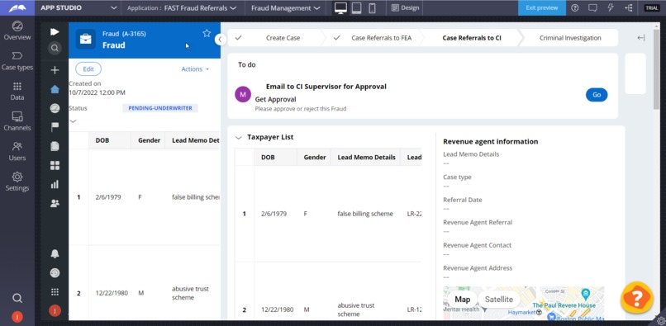Open the Actions dropdown menu

click(x=195, y=69)
